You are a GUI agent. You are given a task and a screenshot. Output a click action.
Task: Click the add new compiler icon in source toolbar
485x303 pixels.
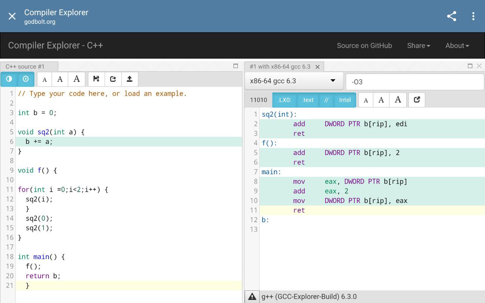tap(113, 79)
